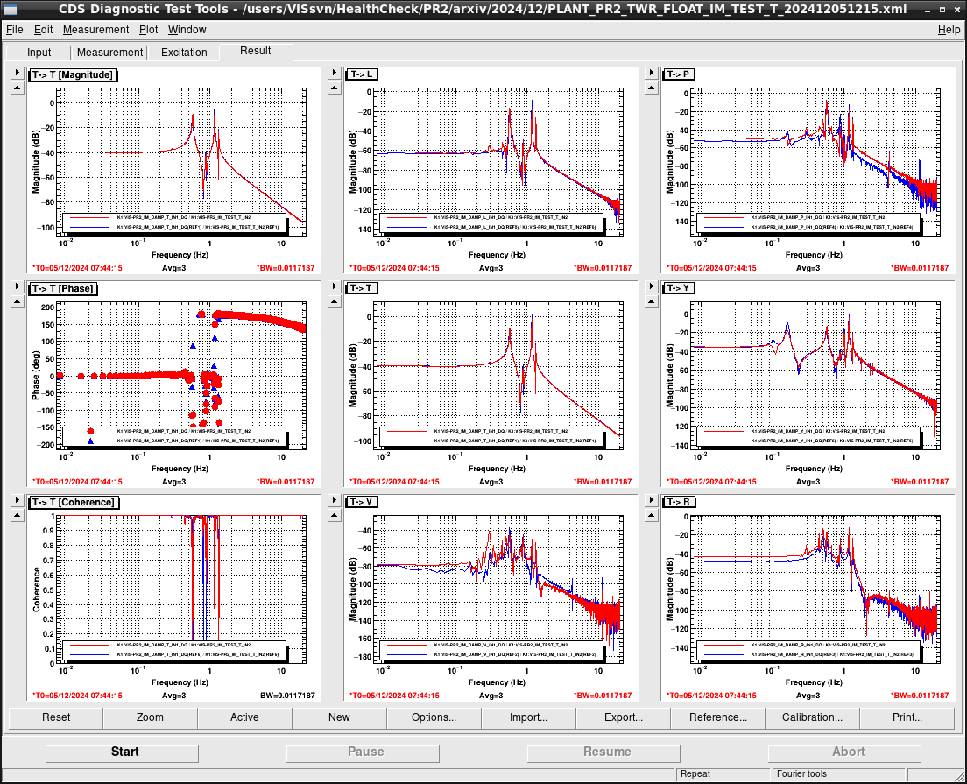Open the Measurement menu in menu bar
The height and width of the screenshot is (784, 967).
click(95, 30)
